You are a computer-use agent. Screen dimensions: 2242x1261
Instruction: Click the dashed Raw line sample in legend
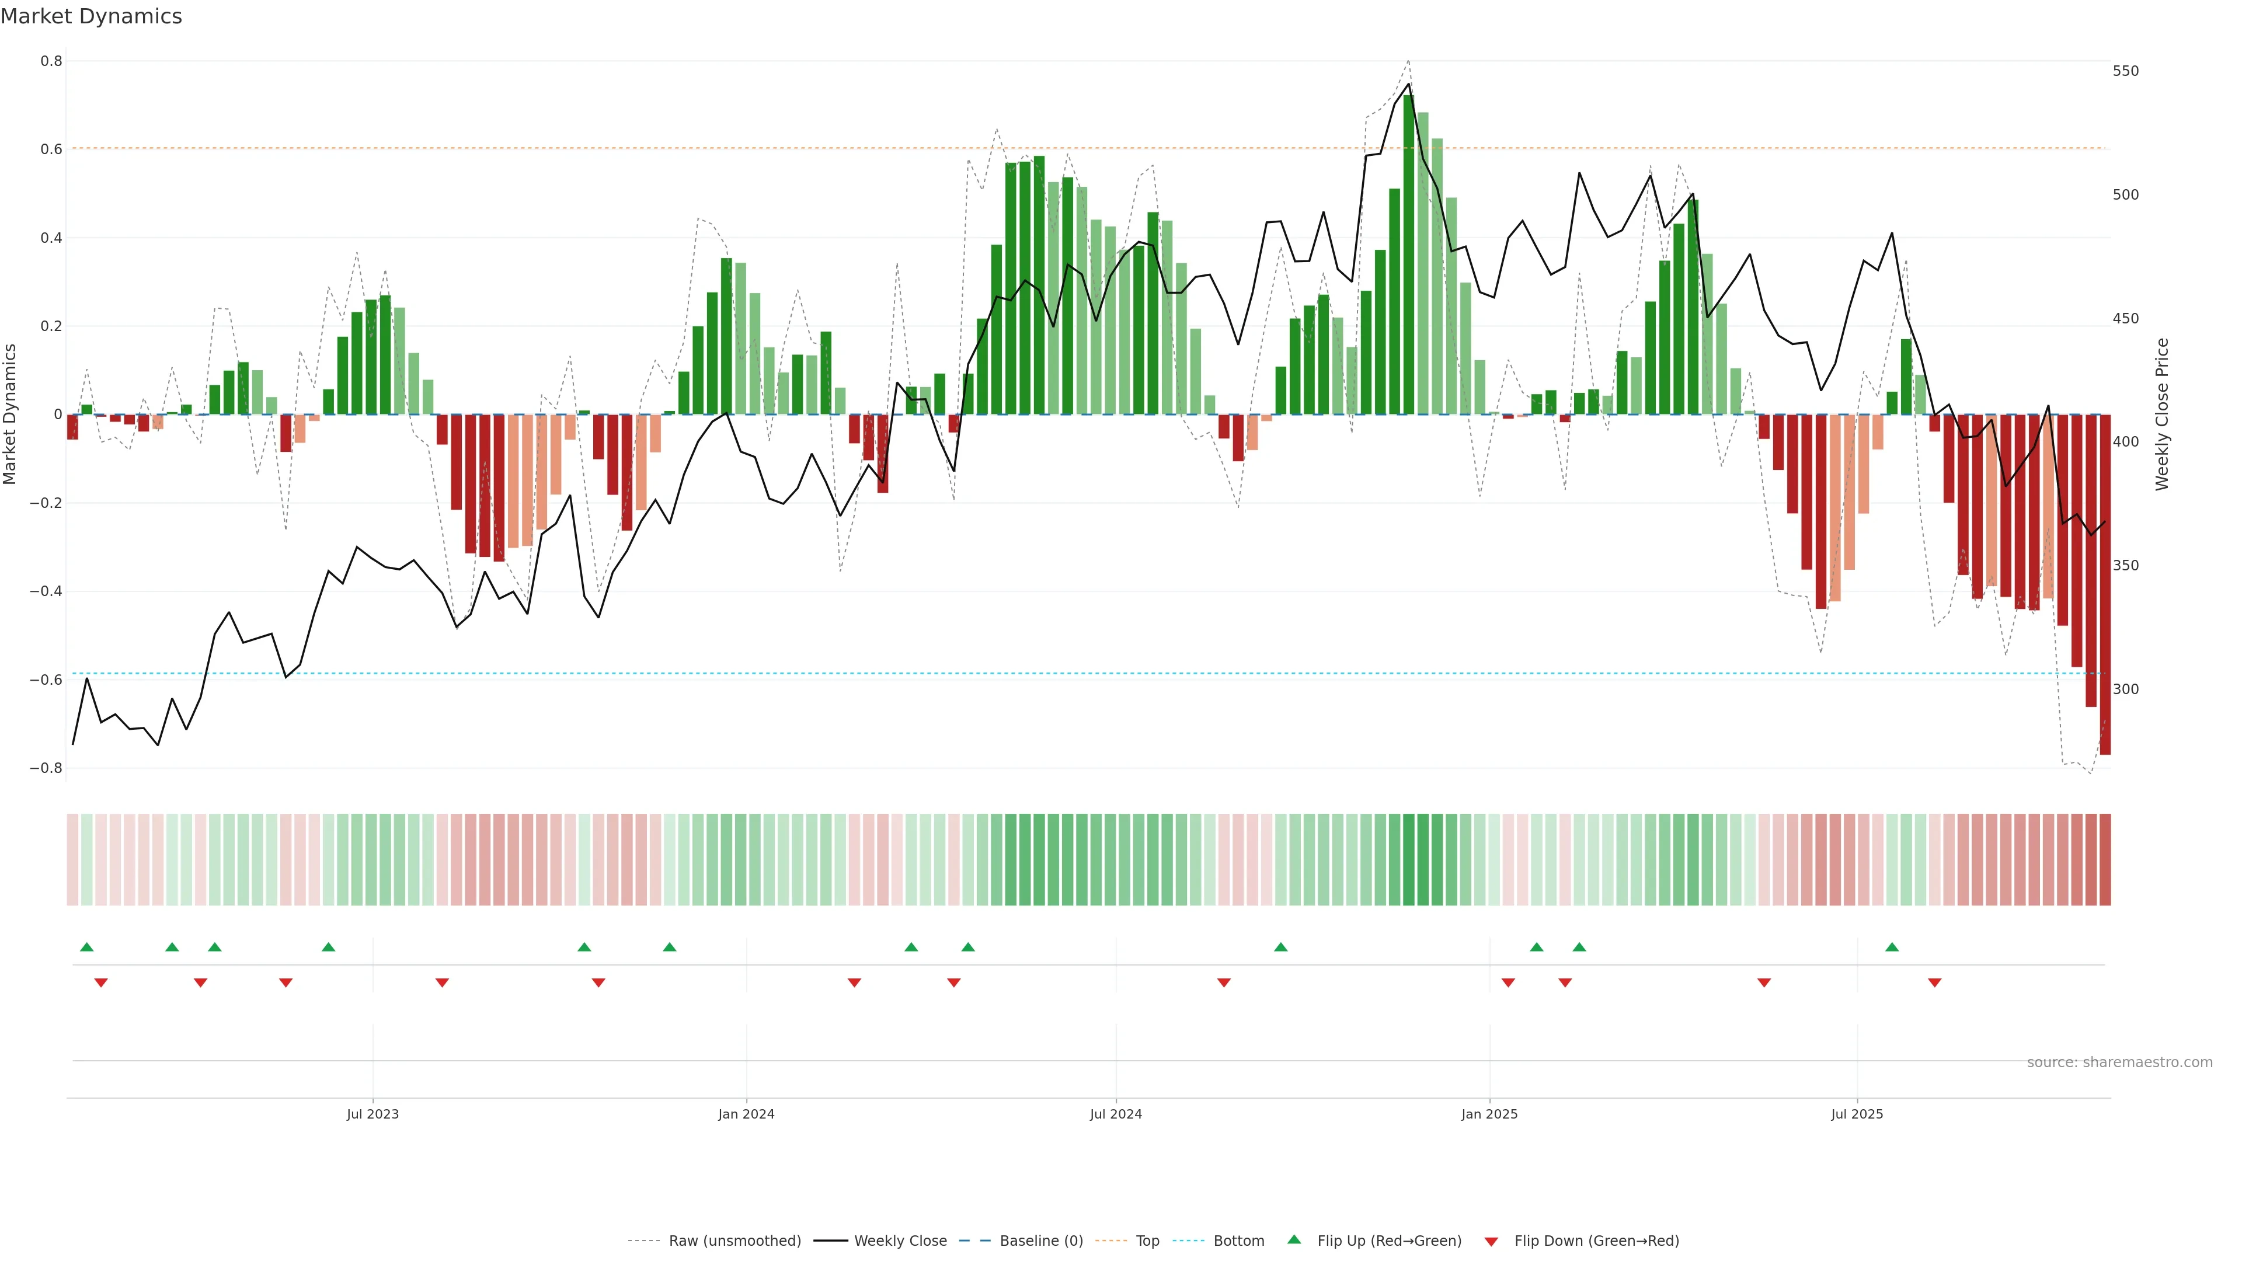tap(643, 1241)
